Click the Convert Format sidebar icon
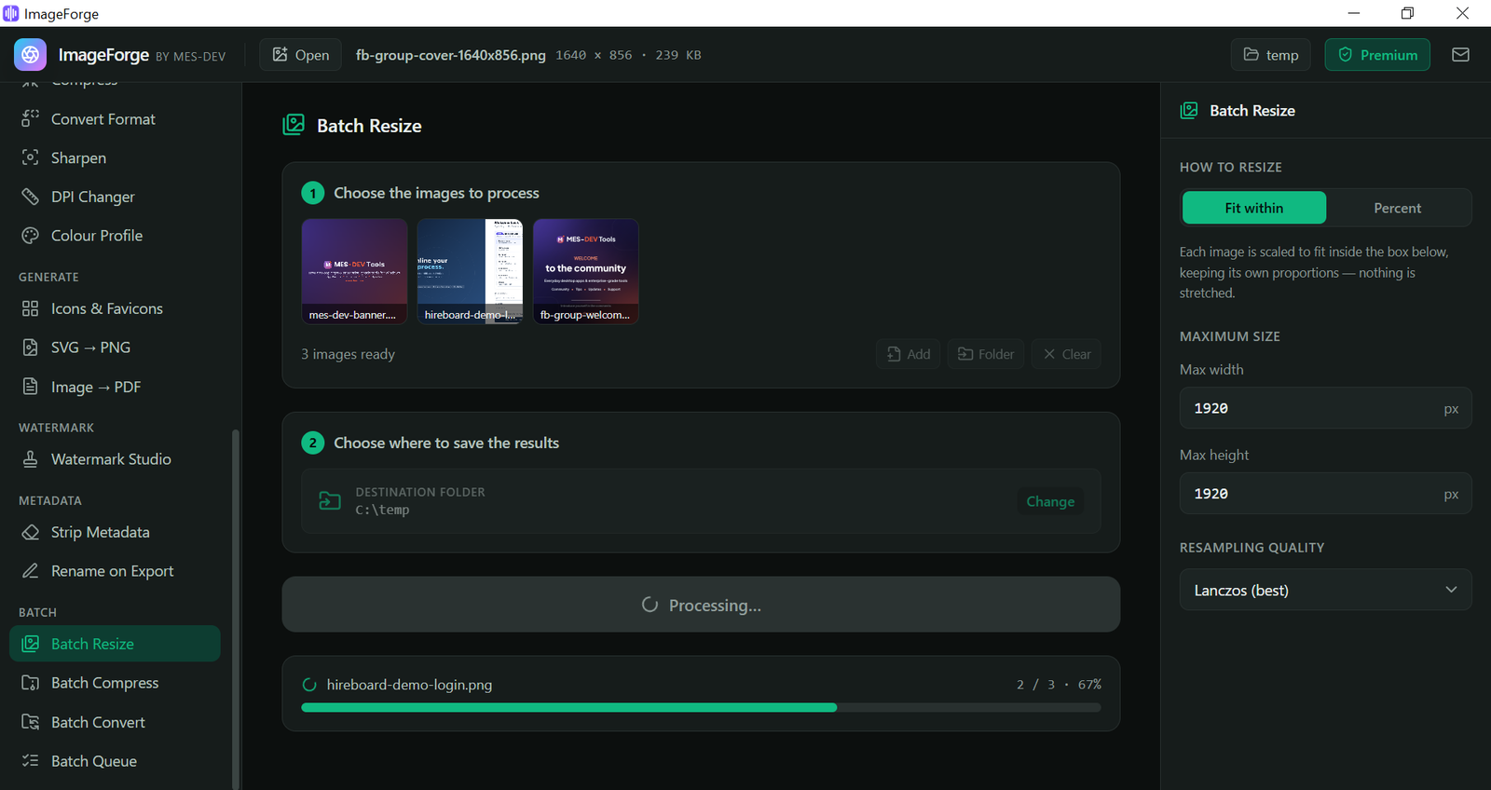Viewport: 1491px width, 790px height. click(31, 118)
